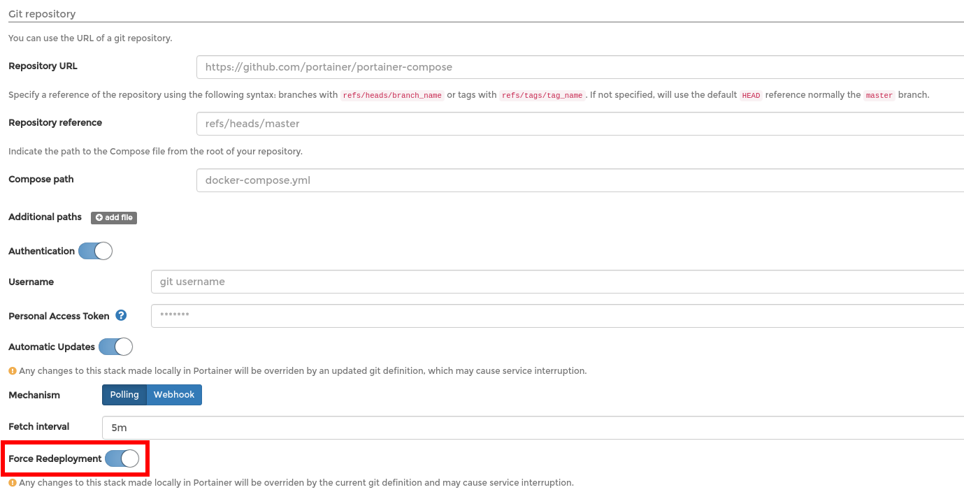Select the Polling mechanism
Image resolution: width=964 pixels, height=499 pixels.
124,395
